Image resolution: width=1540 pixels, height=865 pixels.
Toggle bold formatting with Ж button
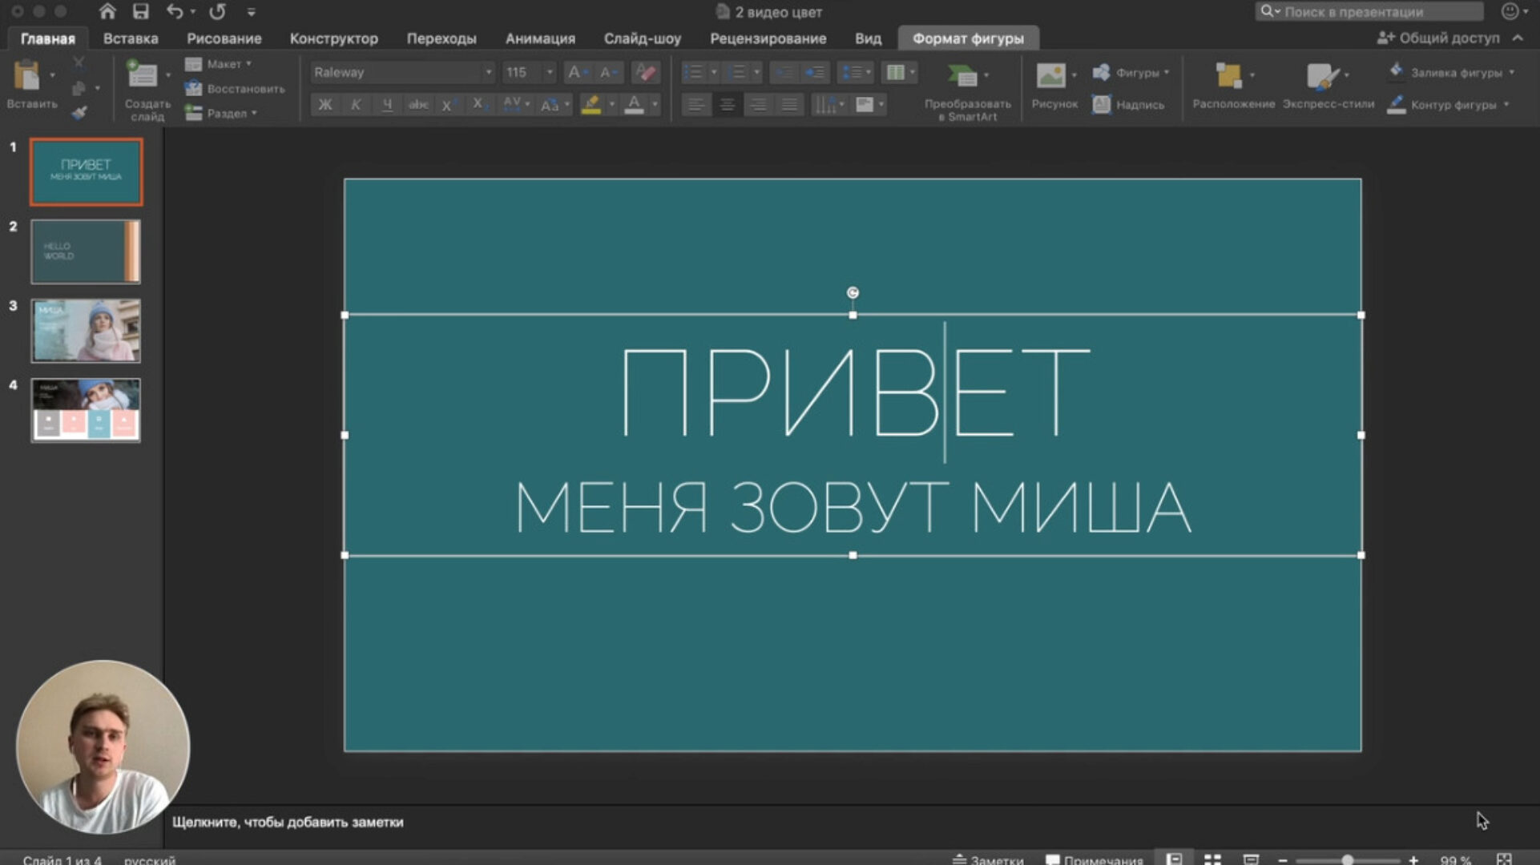[x=325, y=104]
